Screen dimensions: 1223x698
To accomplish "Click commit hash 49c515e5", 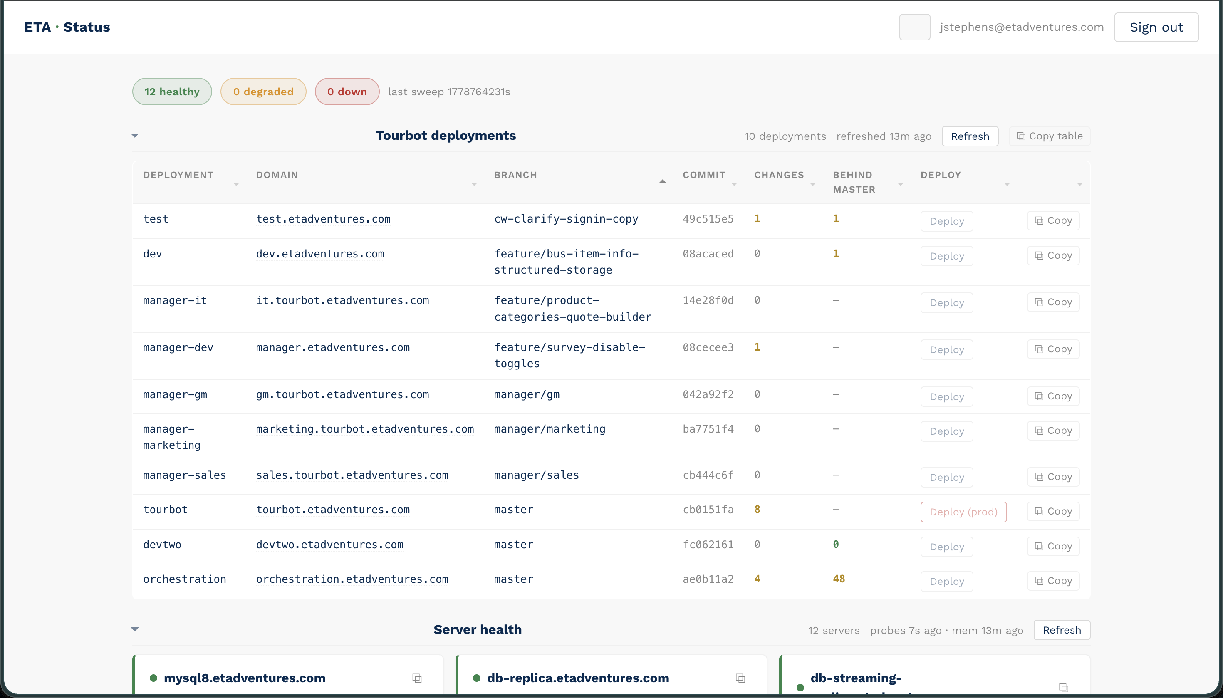I will [708, 219].
